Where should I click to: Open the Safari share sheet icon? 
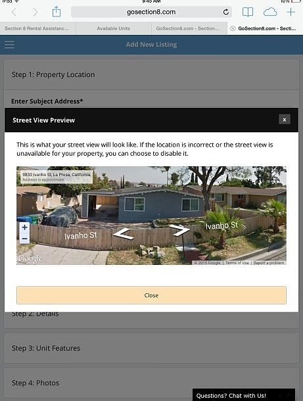coord(57,12)
